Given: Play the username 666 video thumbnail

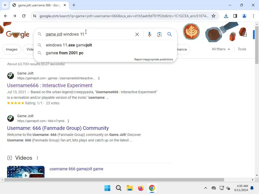Looking at the screenshot, I should tap(26, 172).
